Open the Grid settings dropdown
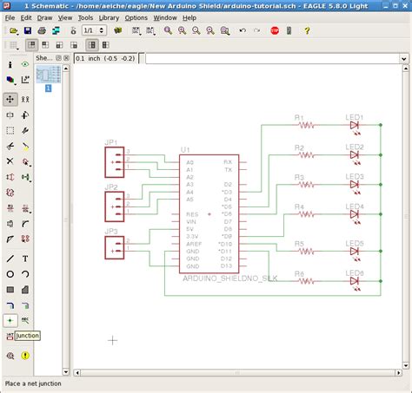 coord(14,45)
